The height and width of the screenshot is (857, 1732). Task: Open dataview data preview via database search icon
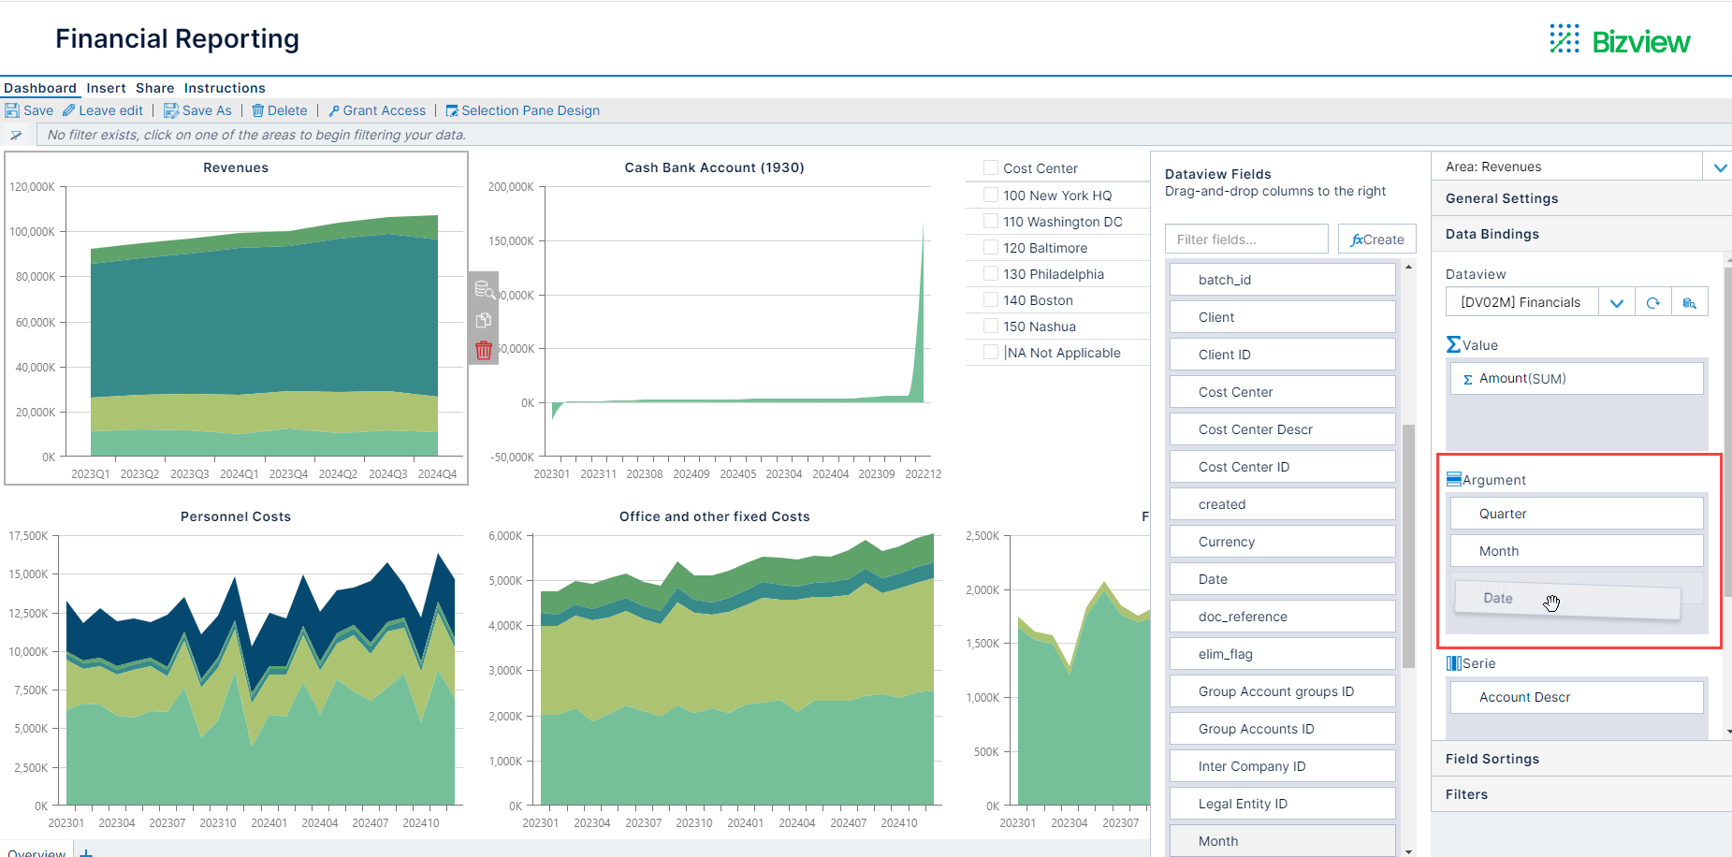(x=1690, y=301)
